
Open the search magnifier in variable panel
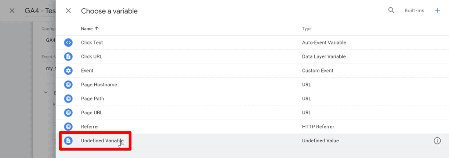[x=391, y=10]
